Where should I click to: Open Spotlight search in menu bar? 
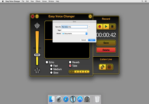pos(142,1)
